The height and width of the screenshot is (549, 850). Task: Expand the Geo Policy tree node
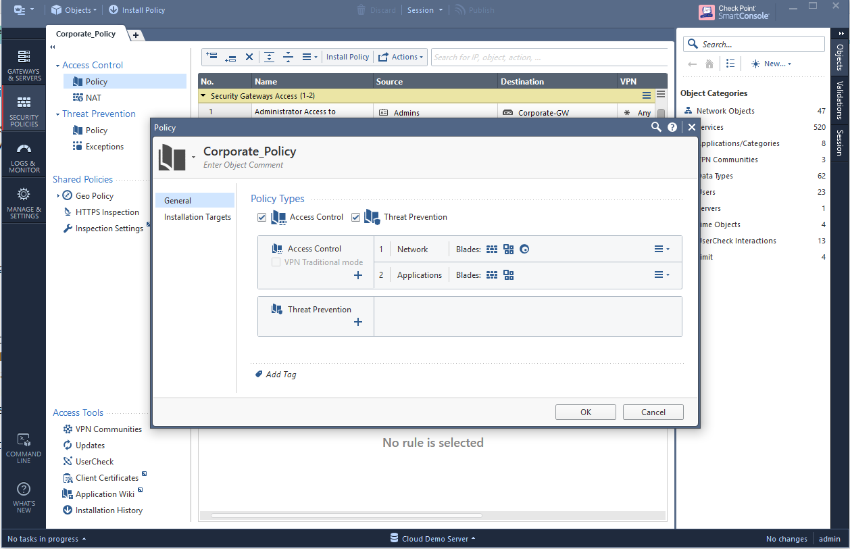(x=59, y=195)
